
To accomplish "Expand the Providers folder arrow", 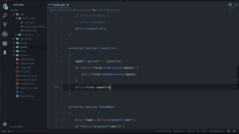I will (x=16, y=35).
